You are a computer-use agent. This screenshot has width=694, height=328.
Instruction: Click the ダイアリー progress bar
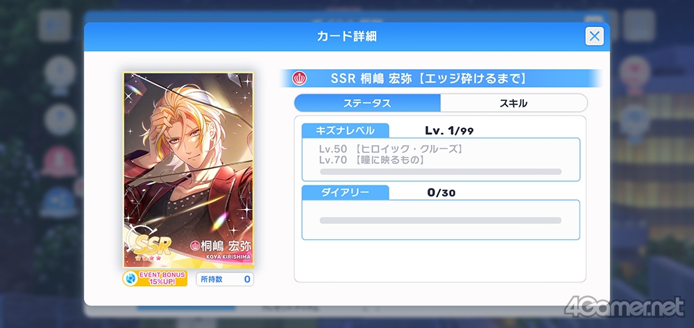coord(441,220)
